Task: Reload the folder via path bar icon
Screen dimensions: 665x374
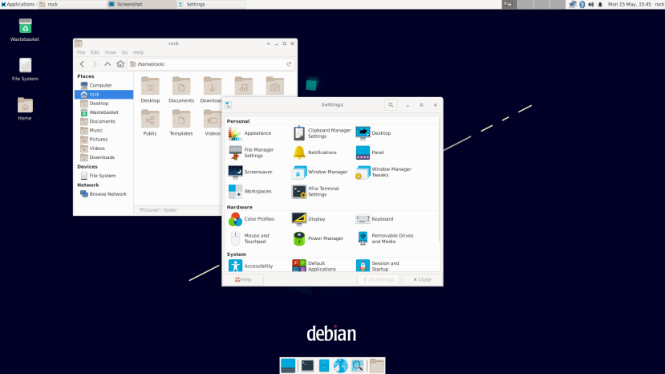Action: click(289, 64)
